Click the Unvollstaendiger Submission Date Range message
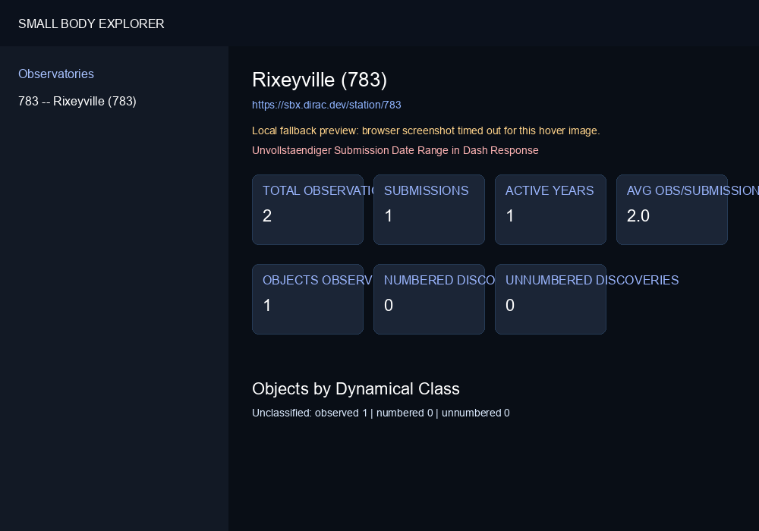This screenshot has width=759, height=531. pos(395,150)
